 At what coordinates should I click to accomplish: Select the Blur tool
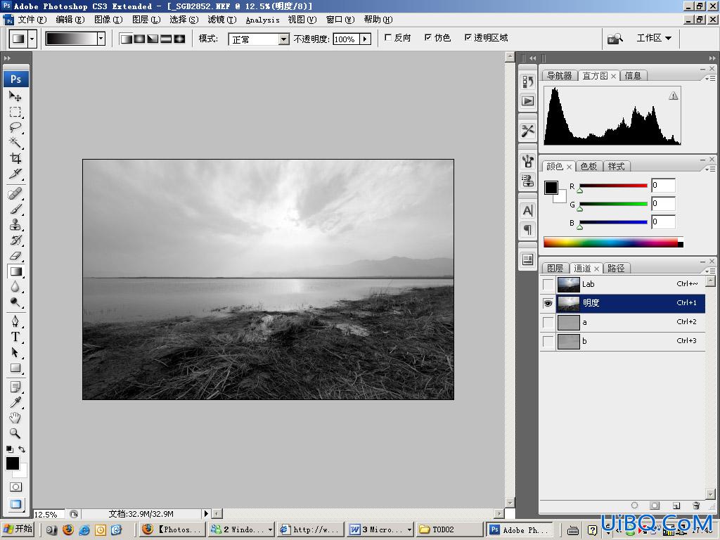(15, 287)
